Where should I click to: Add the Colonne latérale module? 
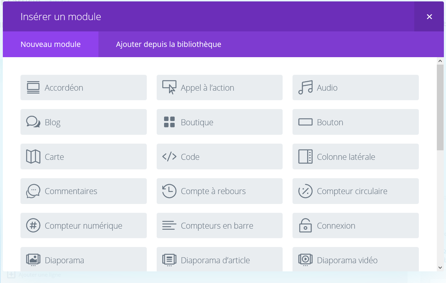(x=355, y=157)
